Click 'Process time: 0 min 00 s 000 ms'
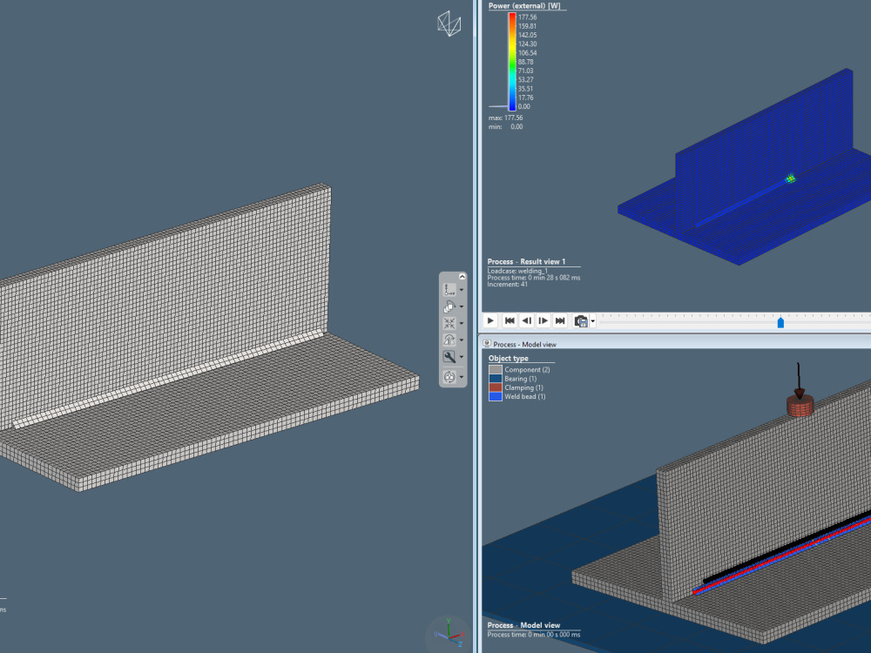The image size is (871, 653). click(x=534, y=634)
